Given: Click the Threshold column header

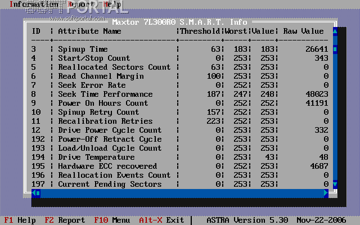Looking at the screenshot, I should tap(200, 31).
